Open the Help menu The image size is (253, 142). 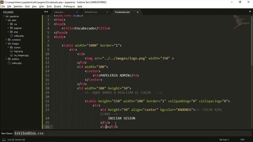[x=80, y=6]
